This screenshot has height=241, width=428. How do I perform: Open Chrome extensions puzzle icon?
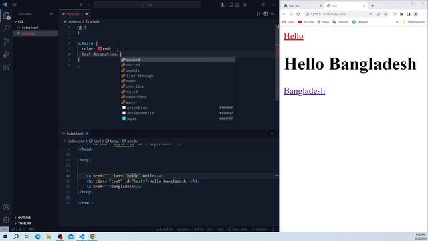(x=401, y=14)
